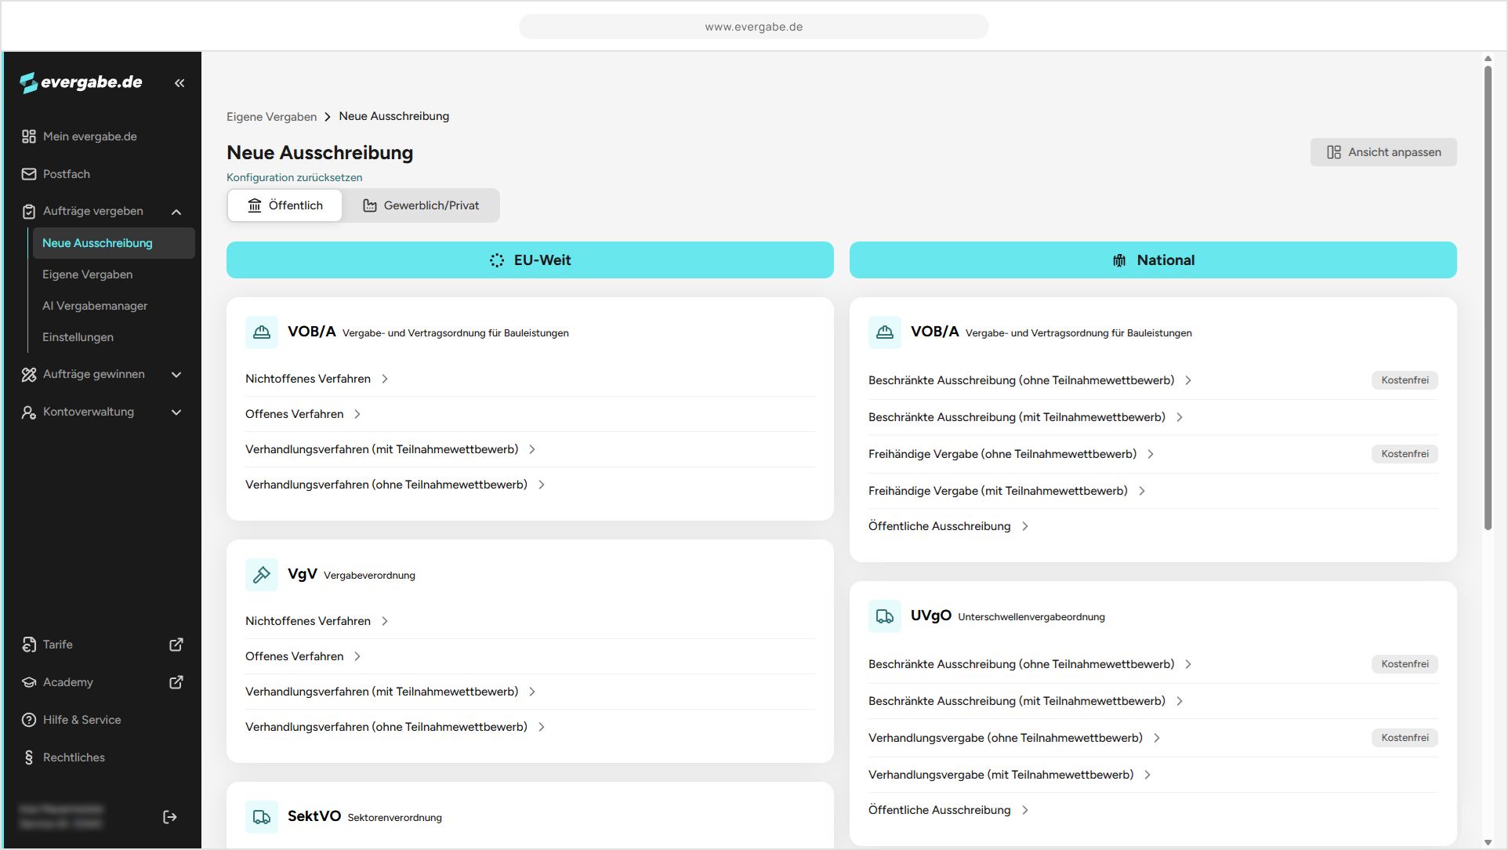Collapse the Aufträge vergeben menu
Image resolution: width=1508 pixels, height=850 pixels.
click(x=176, y=212)
